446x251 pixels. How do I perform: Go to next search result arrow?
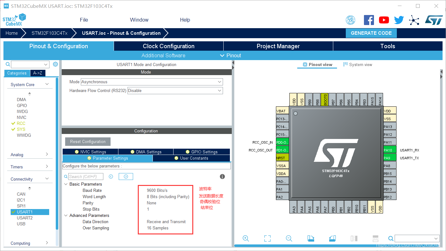point(126,177)
